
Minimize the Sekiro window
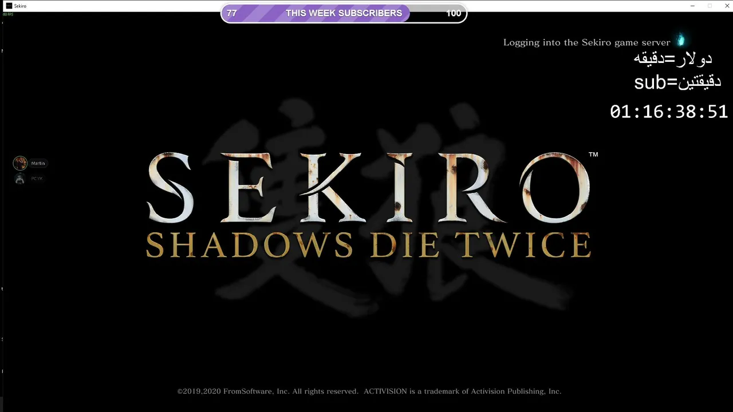pos(692,6)
